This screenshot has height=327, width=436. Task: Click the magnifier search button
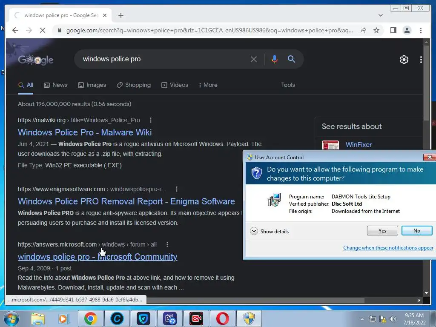pyautogui.click(x=291, y=59)
